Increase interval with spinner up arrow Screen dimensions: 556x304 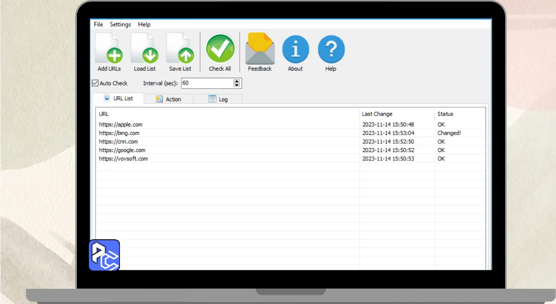[x=237, y=81]
